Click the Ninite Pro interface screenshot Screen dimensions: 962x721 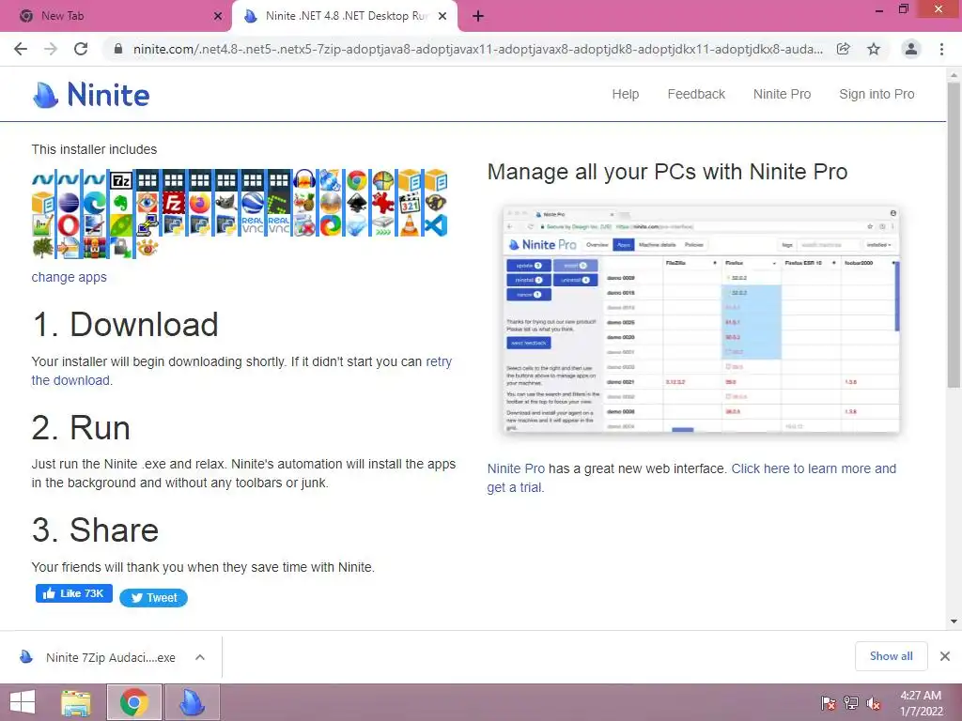pos(701,319)
